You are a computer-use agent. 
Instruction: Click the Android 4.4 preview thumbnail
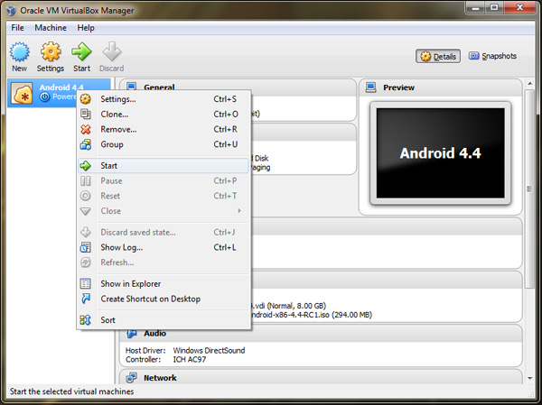click(x=441, y=153)
